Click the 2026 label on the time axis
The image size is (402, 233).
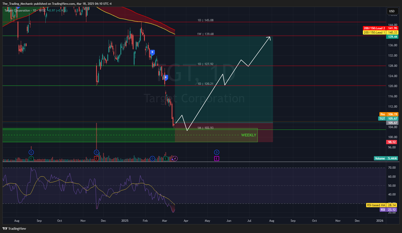pos(380,221)
